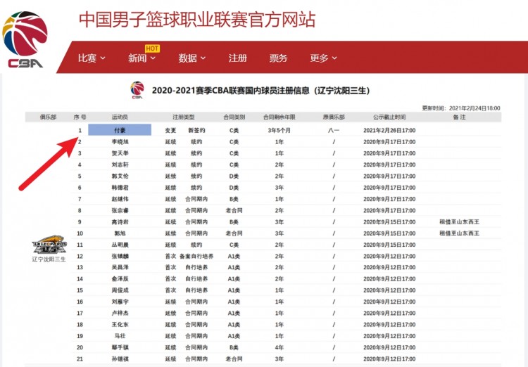Click the 运动员 column header
This screenshot has width=528, height=367.
tap(120, 117)
